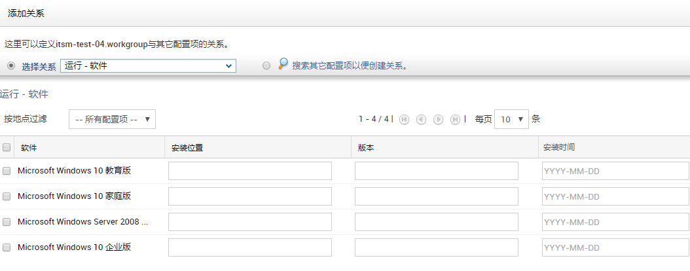This screenshot has height=271, width=690.
Task: Click the 安装时间 column header
Action: pyautogui.click(x=559, y=147)
